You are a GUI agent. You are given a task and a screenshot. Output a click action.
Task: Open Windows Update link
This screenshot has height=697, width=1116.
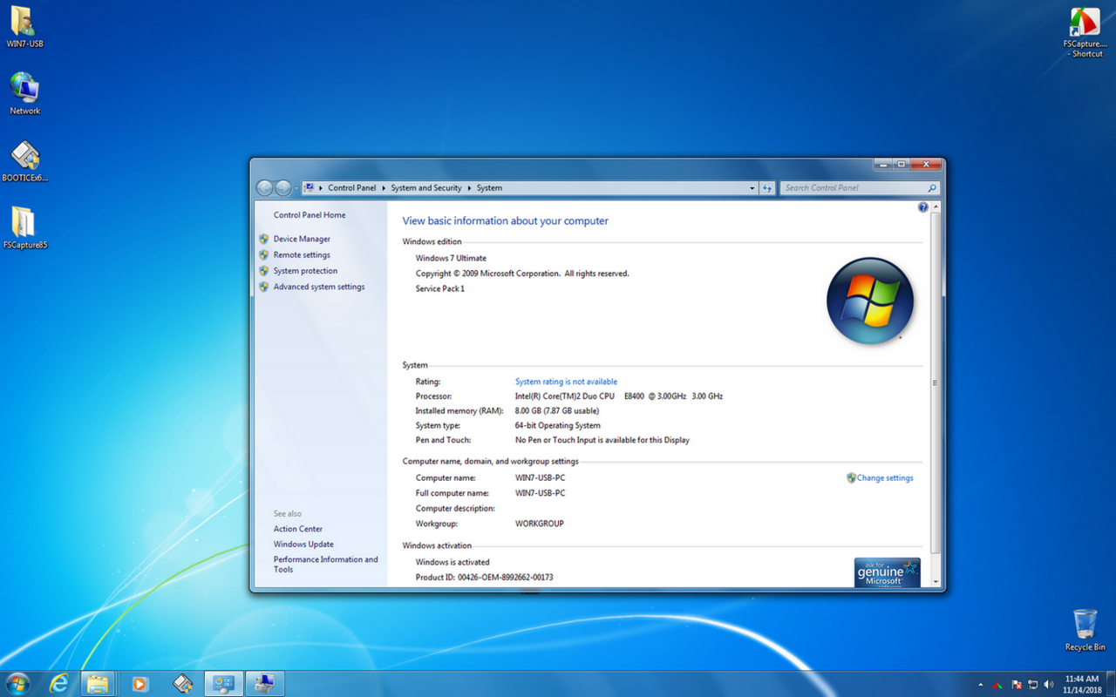303,545
